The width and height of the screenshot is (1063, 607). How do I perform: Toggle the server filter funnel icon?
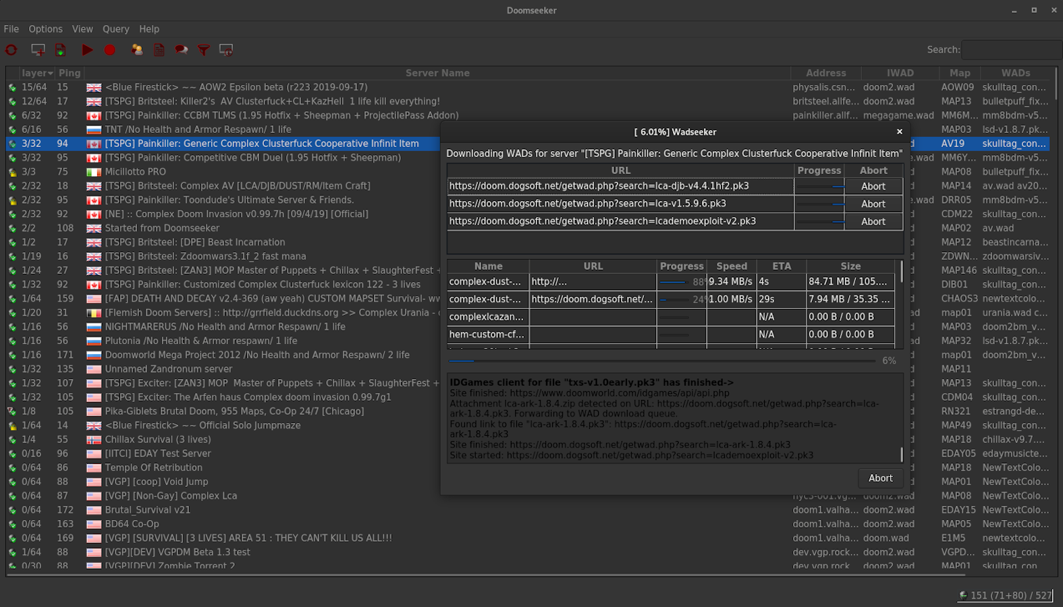click(x=203, y=50)
